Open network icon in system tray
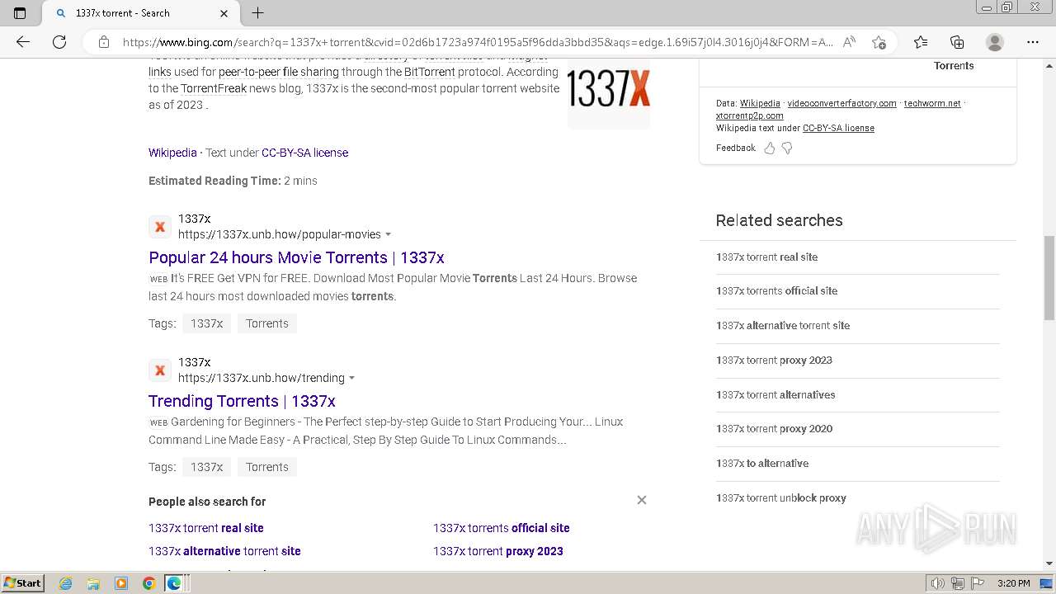The height and width of the screenshot is (594, 1056). point(958,583)
